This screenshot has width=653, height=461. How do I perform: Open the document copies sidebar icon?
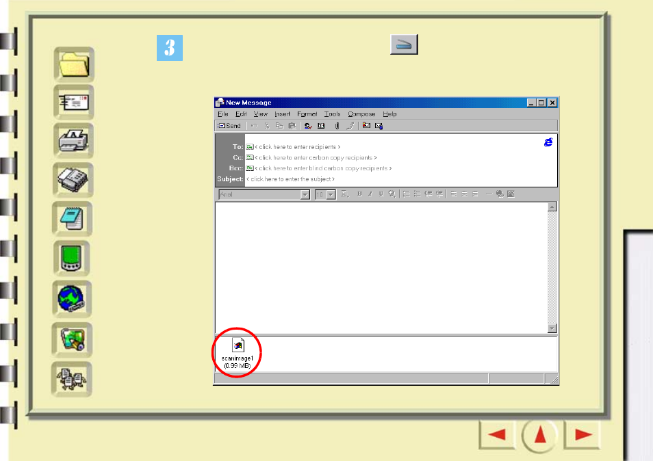(x=72, y=379)
